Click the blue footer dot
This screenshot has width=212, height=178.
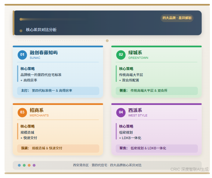pos(19,165)
